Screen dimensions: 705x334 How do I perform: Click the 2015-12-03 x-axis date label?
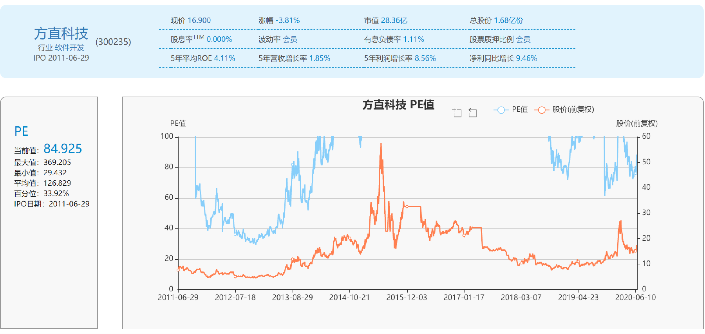point(407,298)
